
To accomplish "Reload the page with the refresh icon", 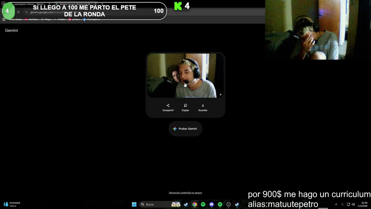I will [x=18, y=12].
